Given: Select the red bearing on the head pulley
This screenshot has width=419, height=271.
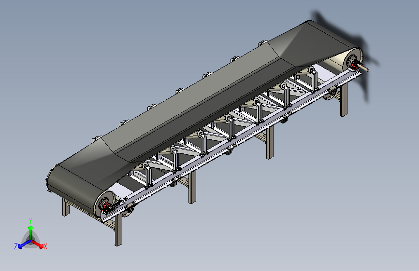Looking at the screenshot, I should point(355,65).
